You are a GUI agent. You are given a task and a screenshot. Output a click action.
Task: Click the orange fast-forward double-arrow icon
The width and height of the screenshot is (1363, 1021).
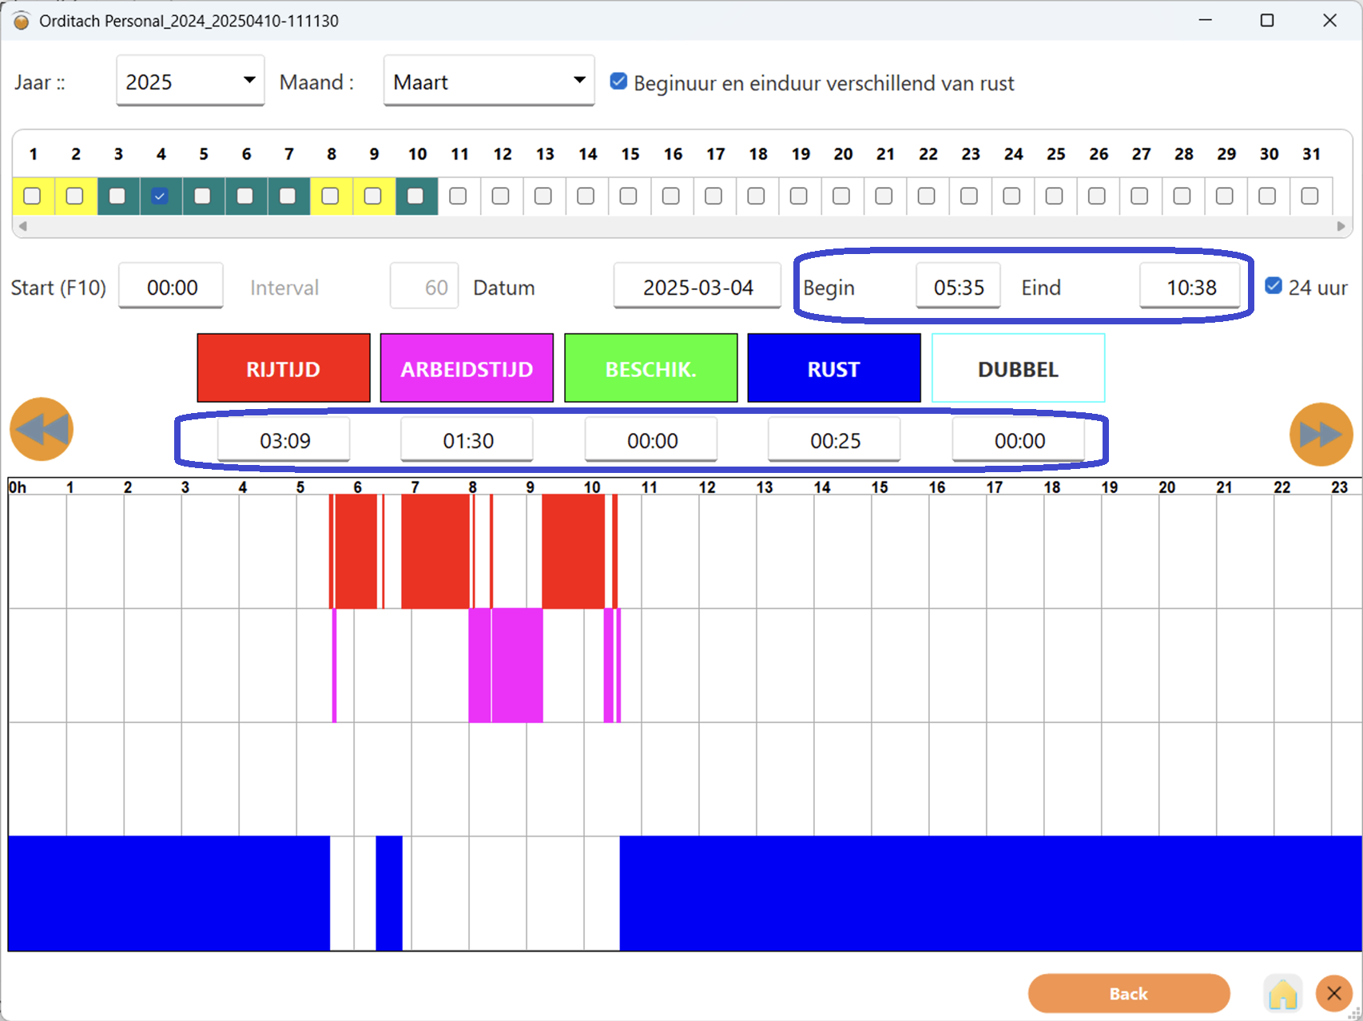(1321, 434)
